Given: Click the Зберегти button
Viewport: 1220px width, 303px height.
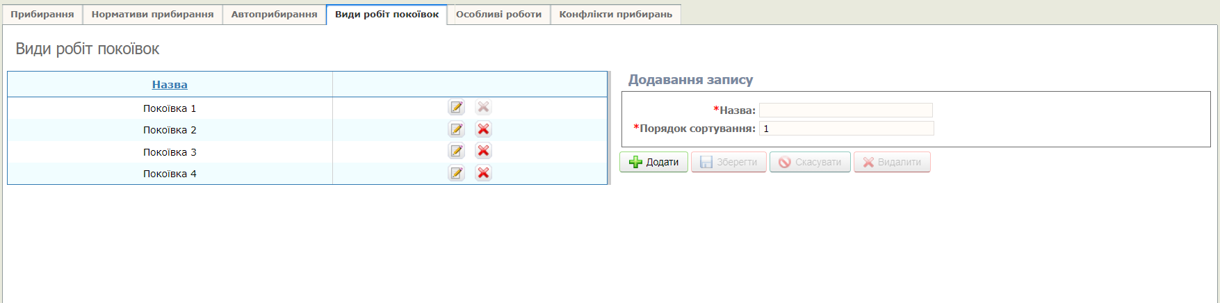Looking at the screenshot, I should click(729, 162).
